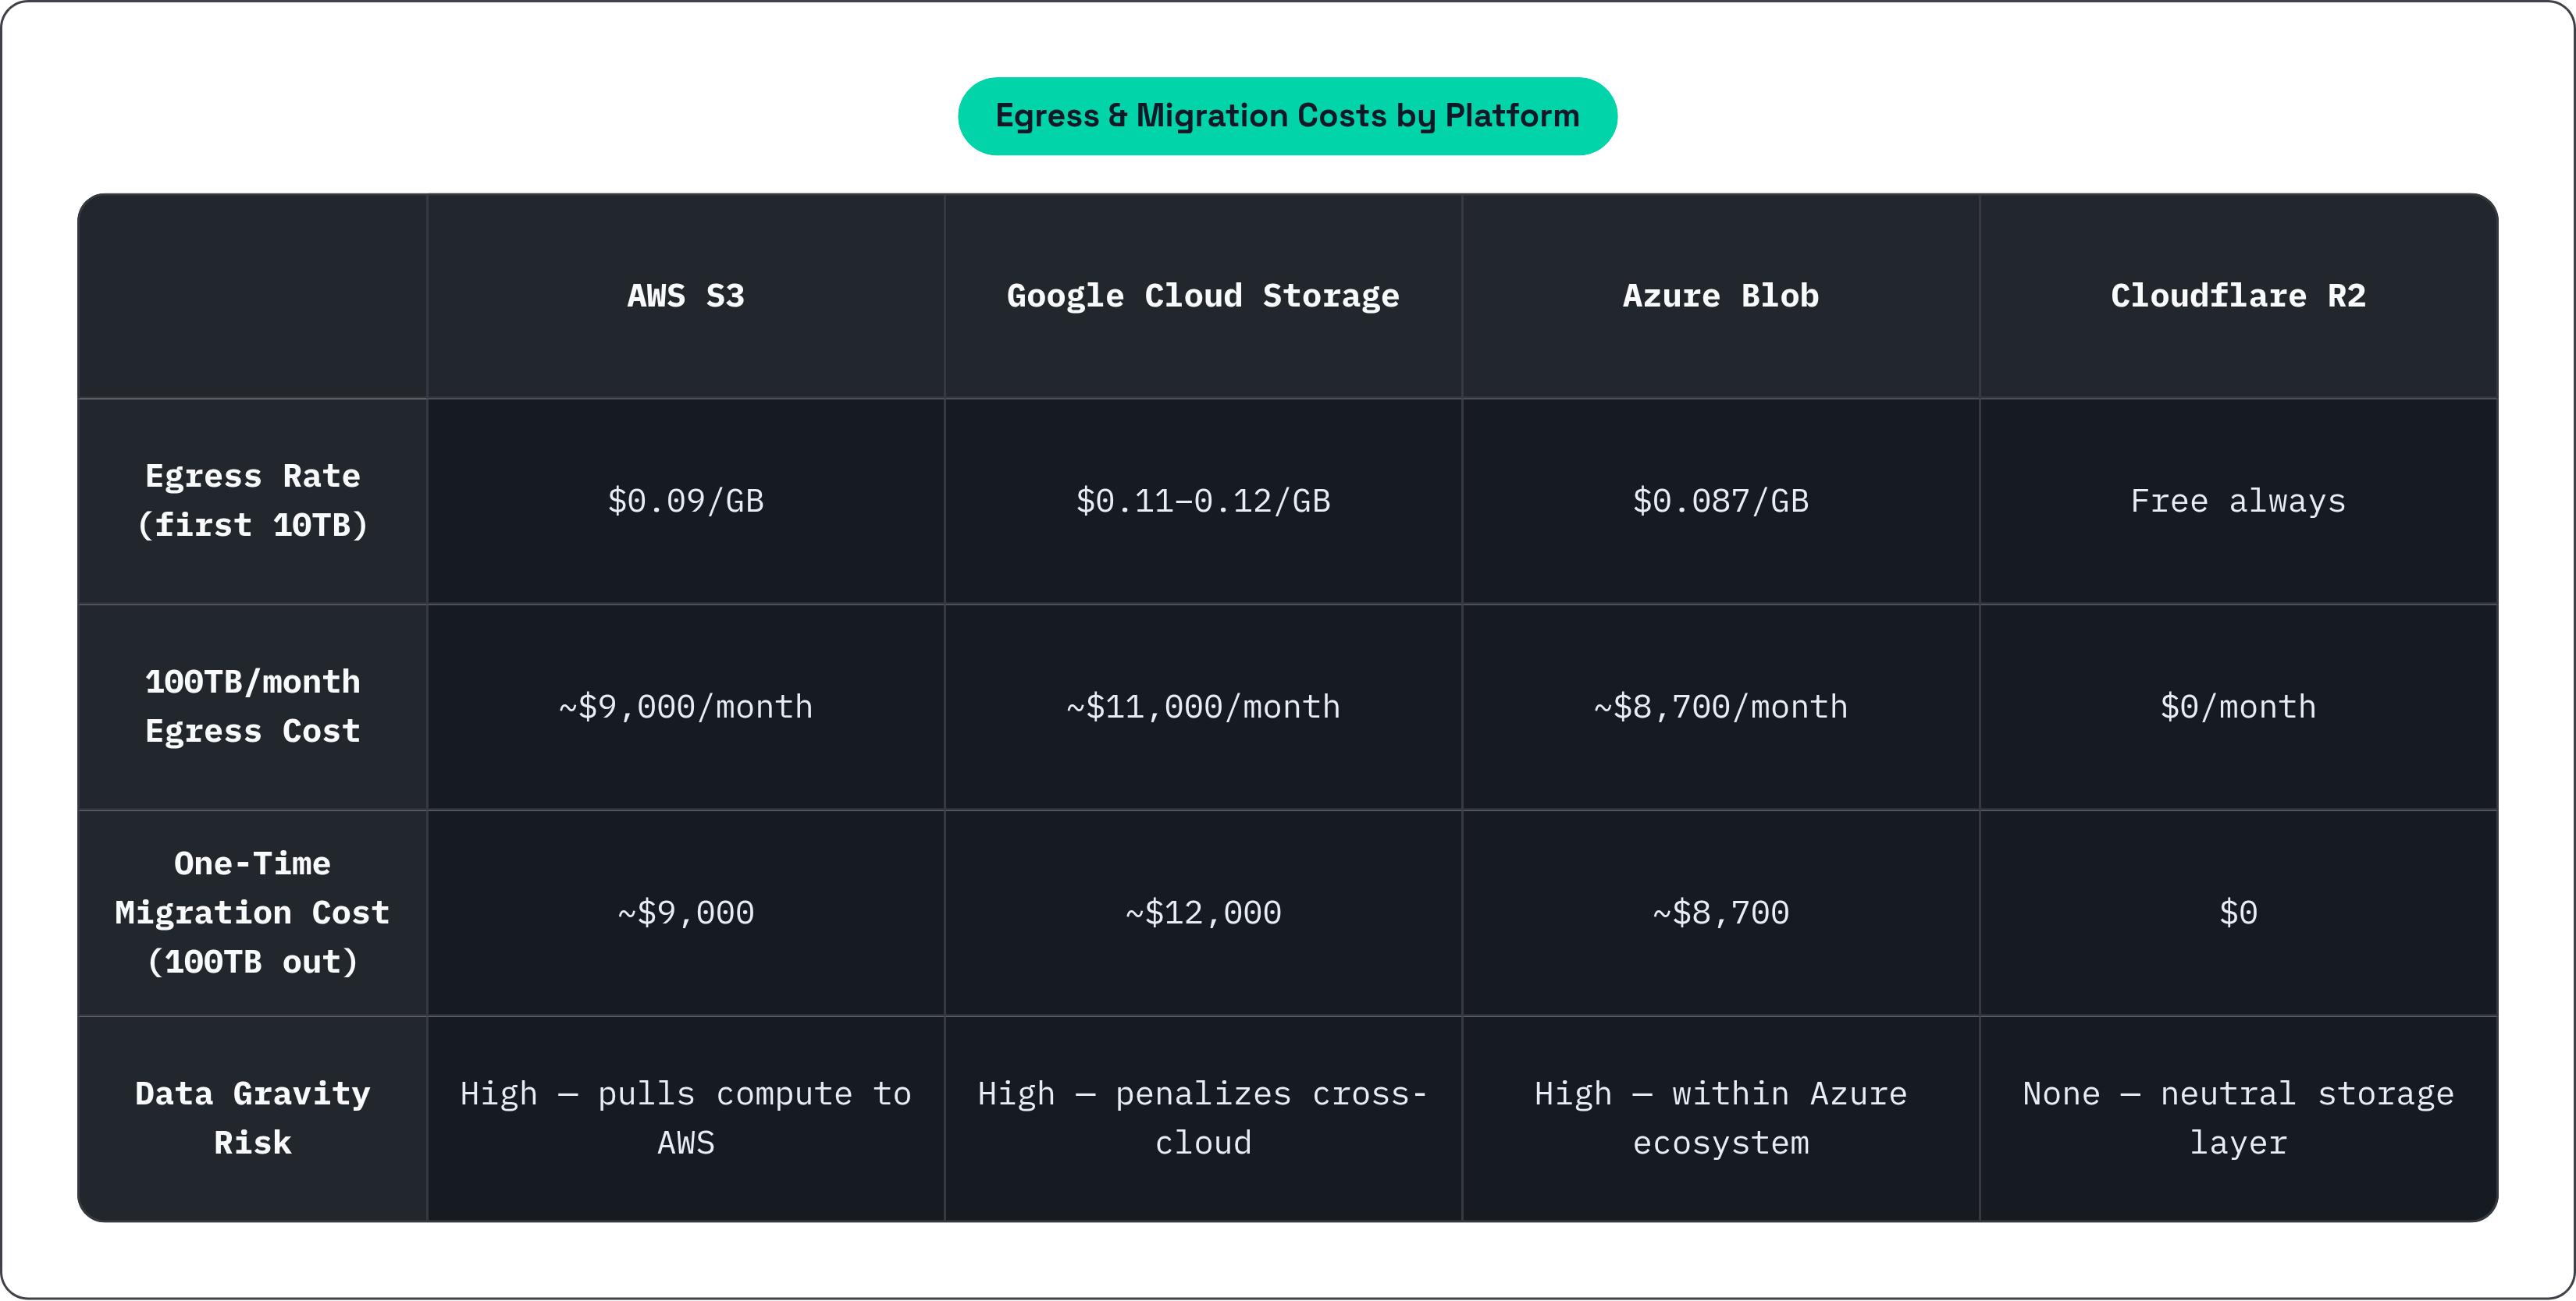Click the 'Free always' cell

pyautogui.click(x=2238, y=501)
